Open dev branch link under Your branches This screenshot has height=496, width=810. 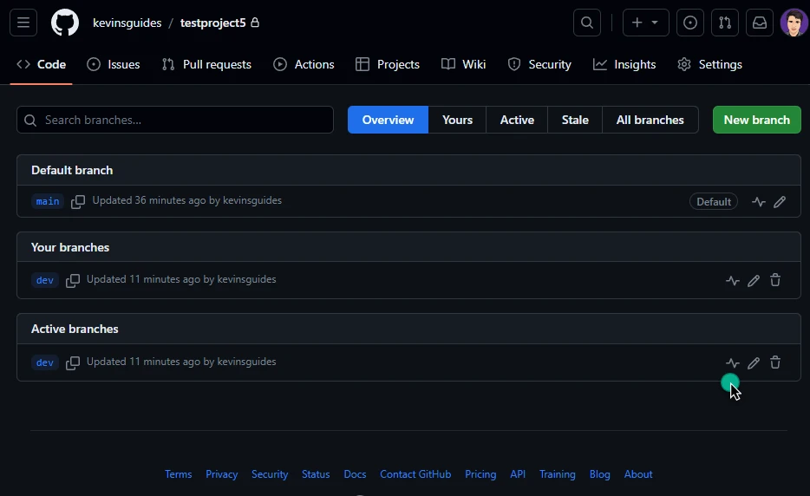coord(45,281)
